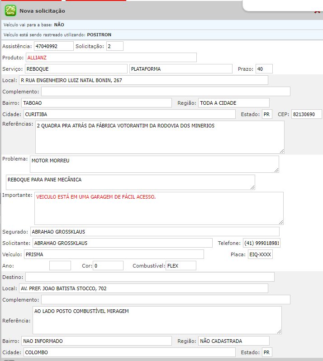The width and height of the screenshot is (323, 361).
Task: Click the PLATAFORMA service type field
Action: [180, 69]
